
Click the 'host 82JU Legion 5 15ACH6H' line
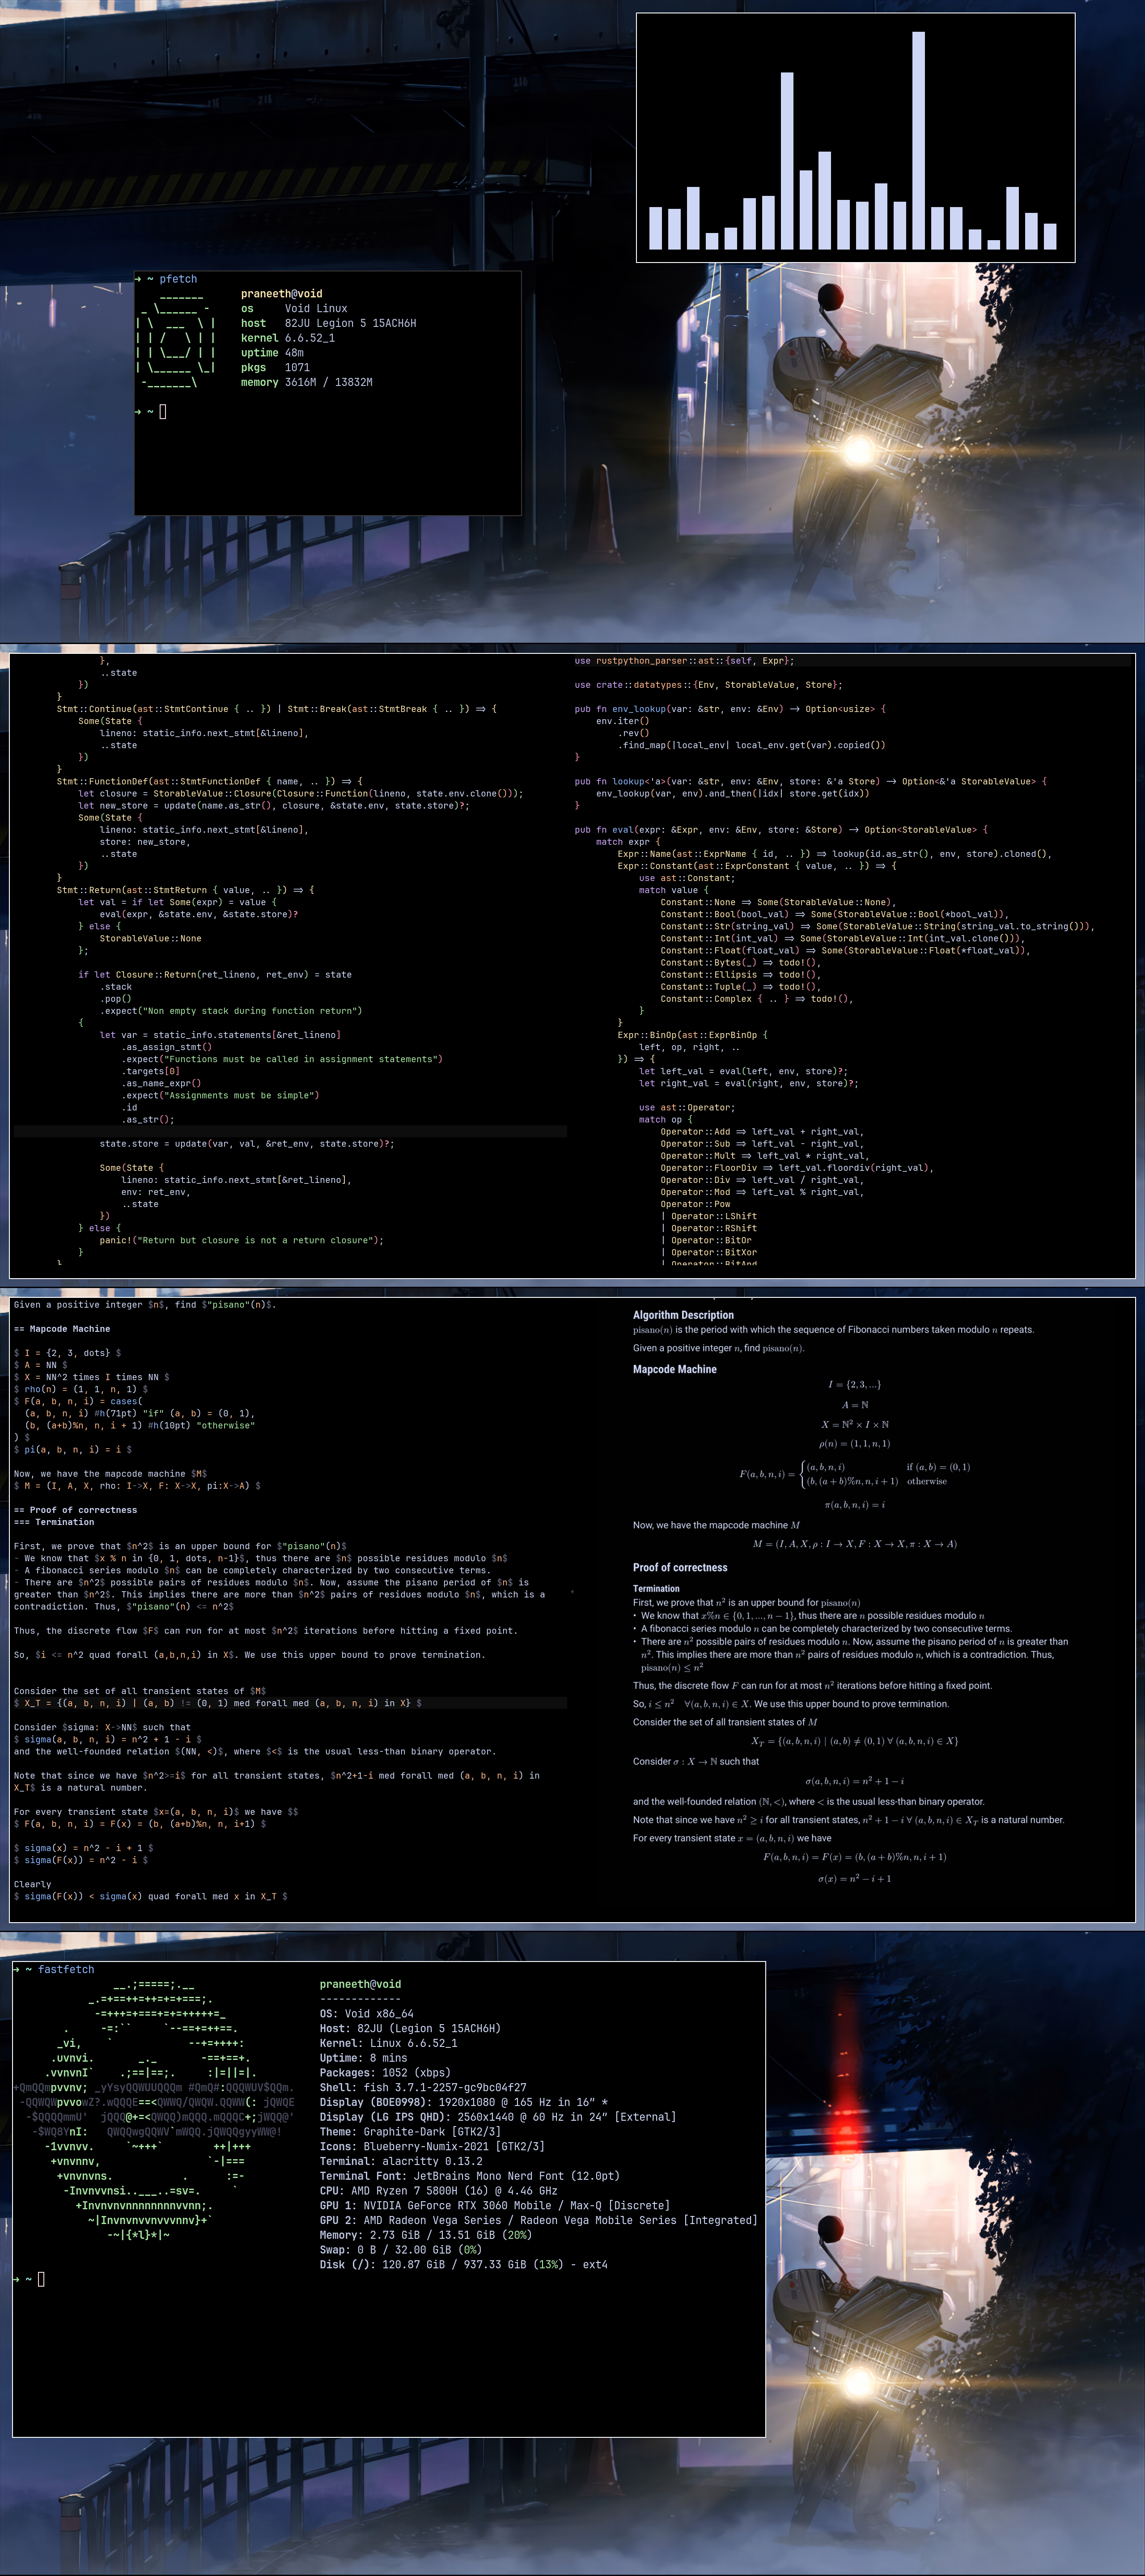[328, 323]
